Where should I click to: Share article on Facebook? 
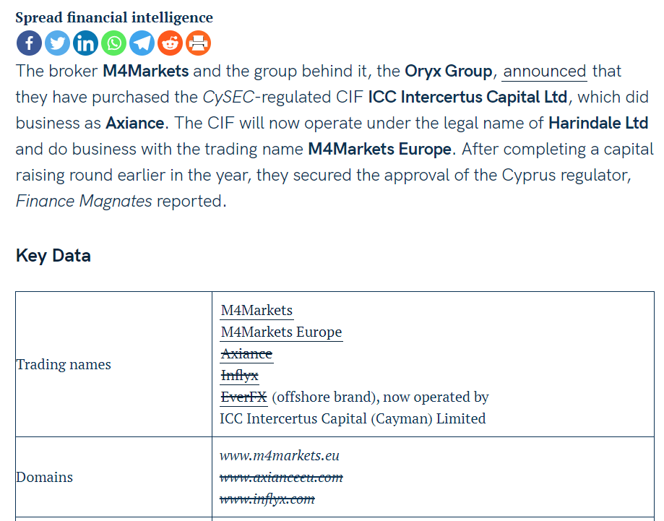click(x=29, y=43)
